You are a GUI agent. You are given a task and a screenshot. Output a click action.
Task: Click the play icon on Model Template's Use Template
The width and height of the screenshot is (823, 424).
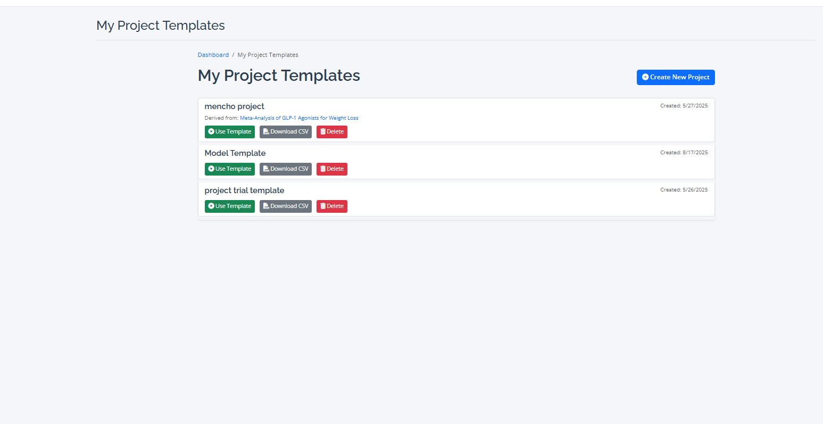tap(211, 169)
